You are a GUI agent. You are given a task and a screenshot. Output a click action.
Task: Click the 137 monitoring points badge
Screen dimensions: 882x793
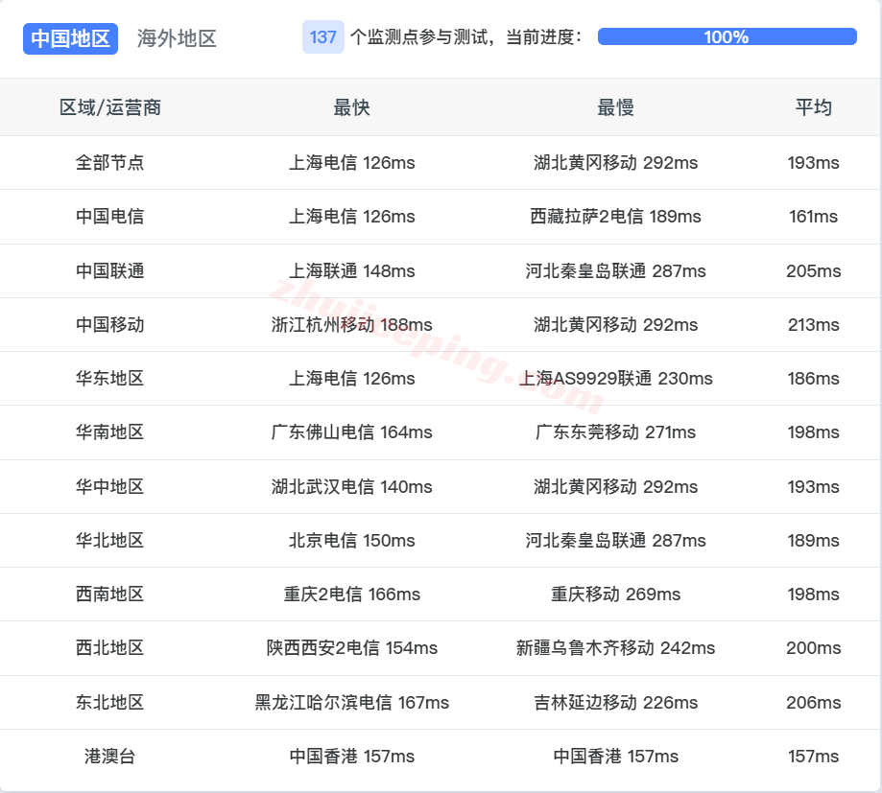[x=322, y=37]
